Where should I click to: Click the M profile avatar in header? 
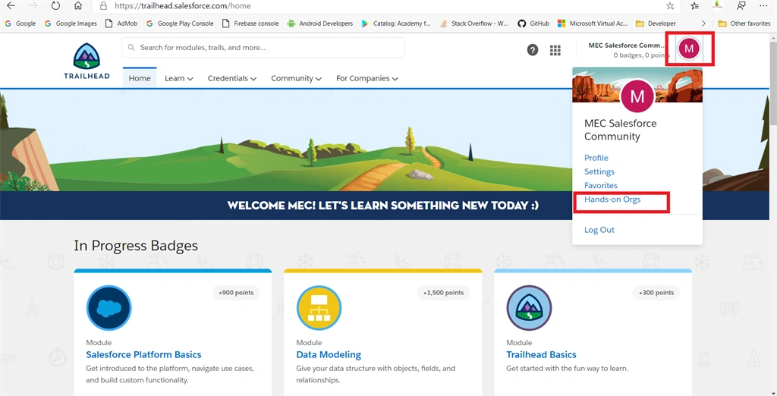point(689,48)
